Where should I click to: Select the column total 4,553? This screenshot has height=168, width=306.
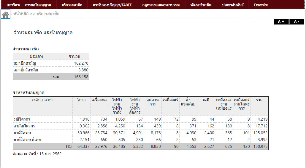tap(191, 147)
